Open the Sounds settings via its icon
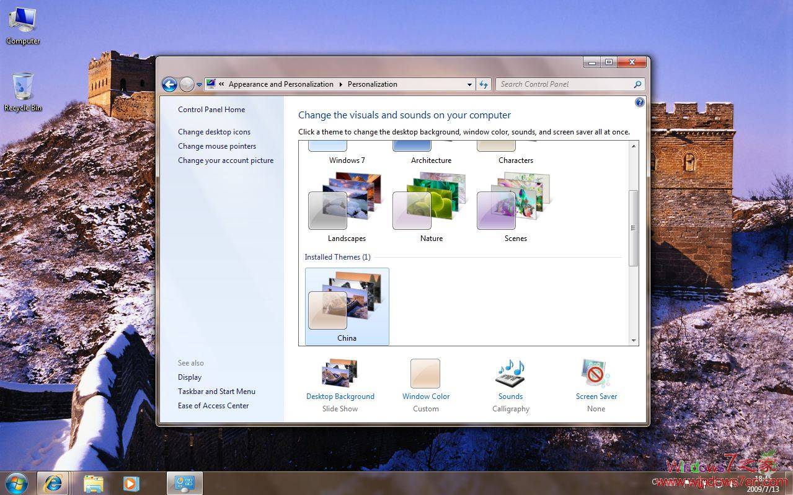Viewport: 793px width, 495px height. tap(510, 373)
